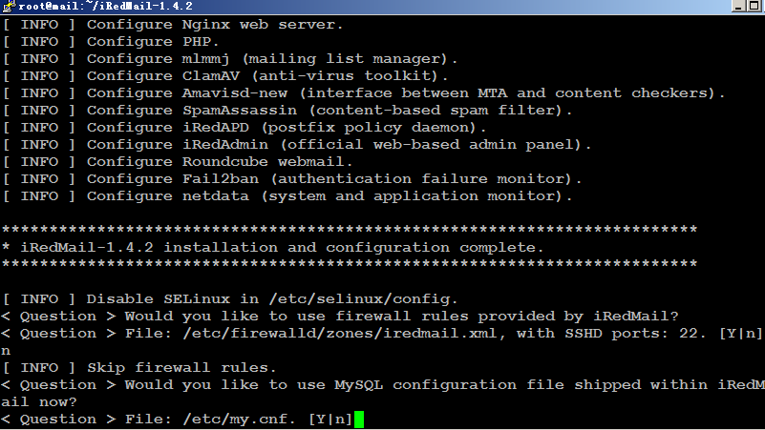Click the 'Configure Roundcube webmail.' line
The height and width of the screenshot is (430, 765).
(178, 162)
